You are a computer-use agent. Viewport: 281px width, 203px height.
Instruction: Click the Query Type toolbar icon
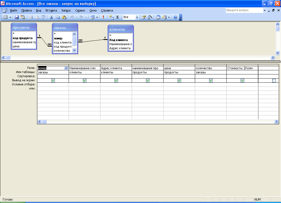pyautogui.click(x=92, y=17)
